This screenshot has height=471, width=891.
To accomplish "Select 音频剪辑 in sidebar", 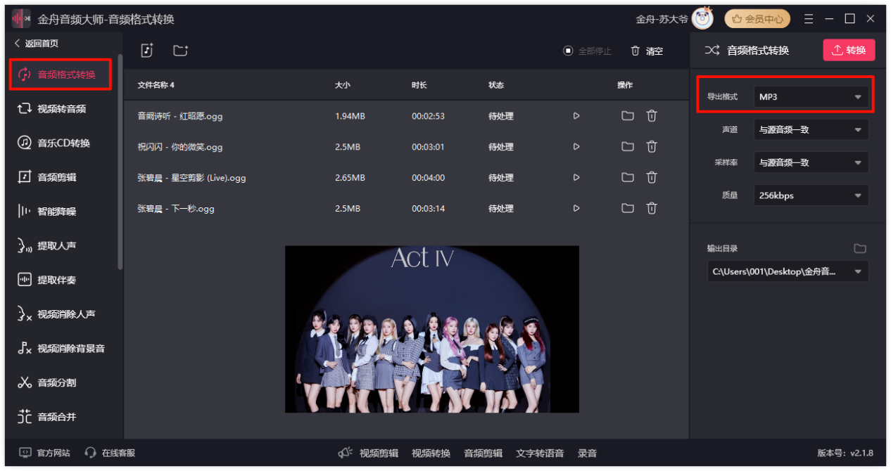I will [61, 177].
